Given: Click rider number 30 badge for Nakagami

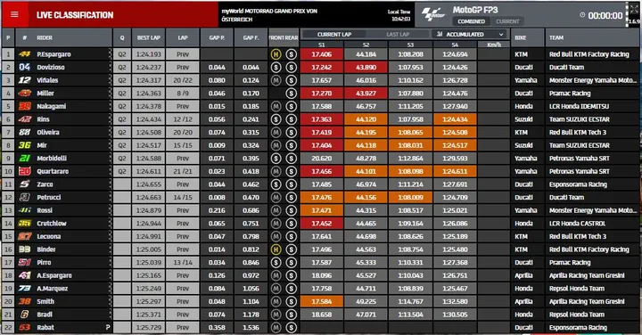Looking at the screenshot, I should pyautogui.click(x=25, y=106).
